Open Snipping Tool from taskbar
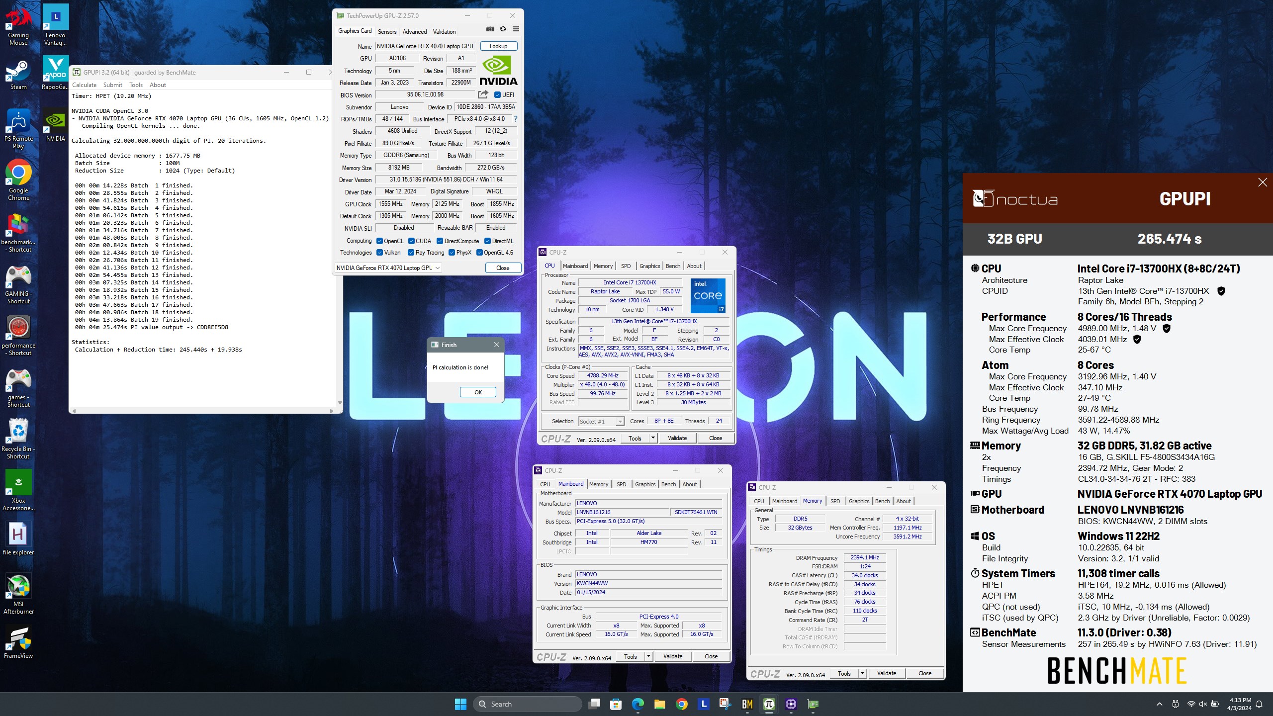This screenshot has width=1273, height=716. coord(725,704)
